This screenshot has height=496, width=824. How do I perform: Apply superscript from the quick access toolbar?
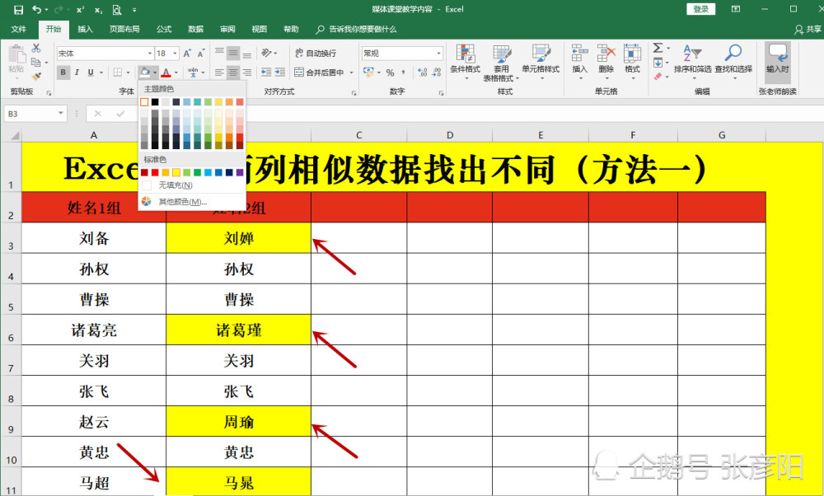pyautogui.click(x=81, y=9)
